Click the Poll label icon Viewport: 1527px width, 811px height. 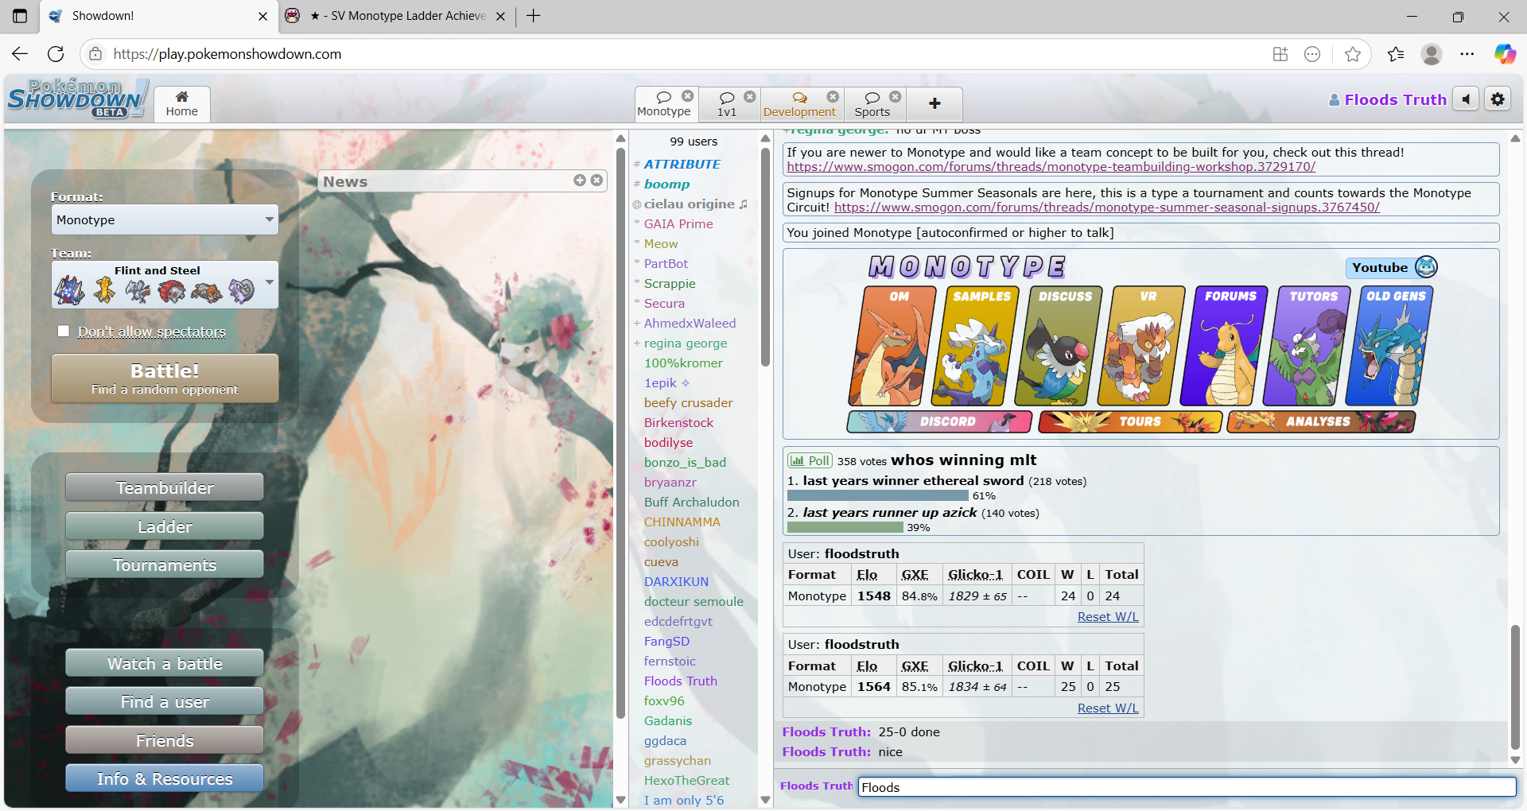810,460
